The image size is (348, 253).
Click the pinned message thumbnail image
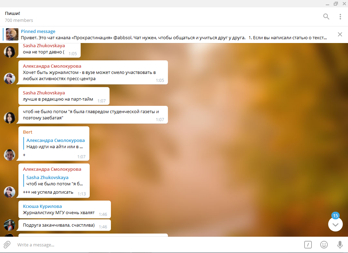tap(12, 34)
